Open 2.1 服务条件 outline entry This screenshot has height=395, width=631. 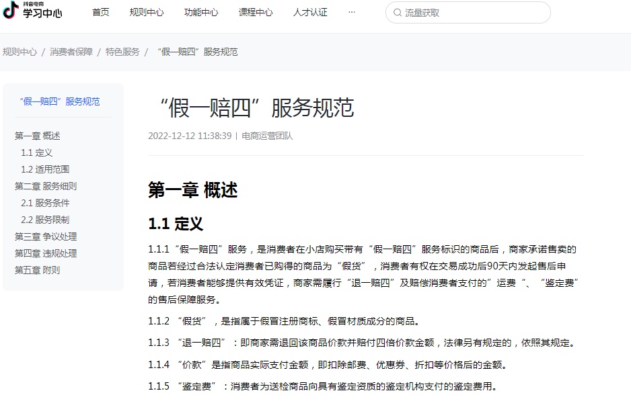coord(45,203)
